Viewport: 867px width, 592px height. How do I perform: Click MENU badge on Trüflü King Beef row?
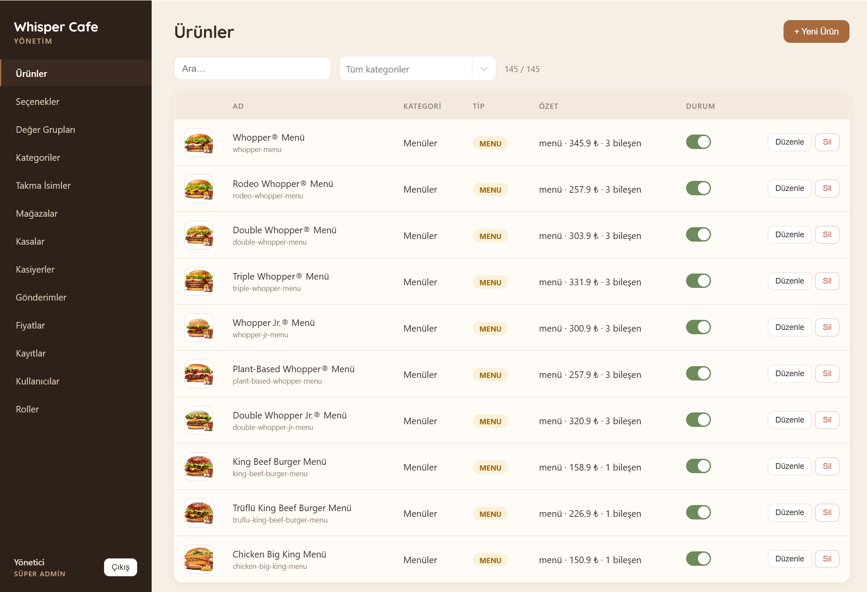tap(490, 514)
